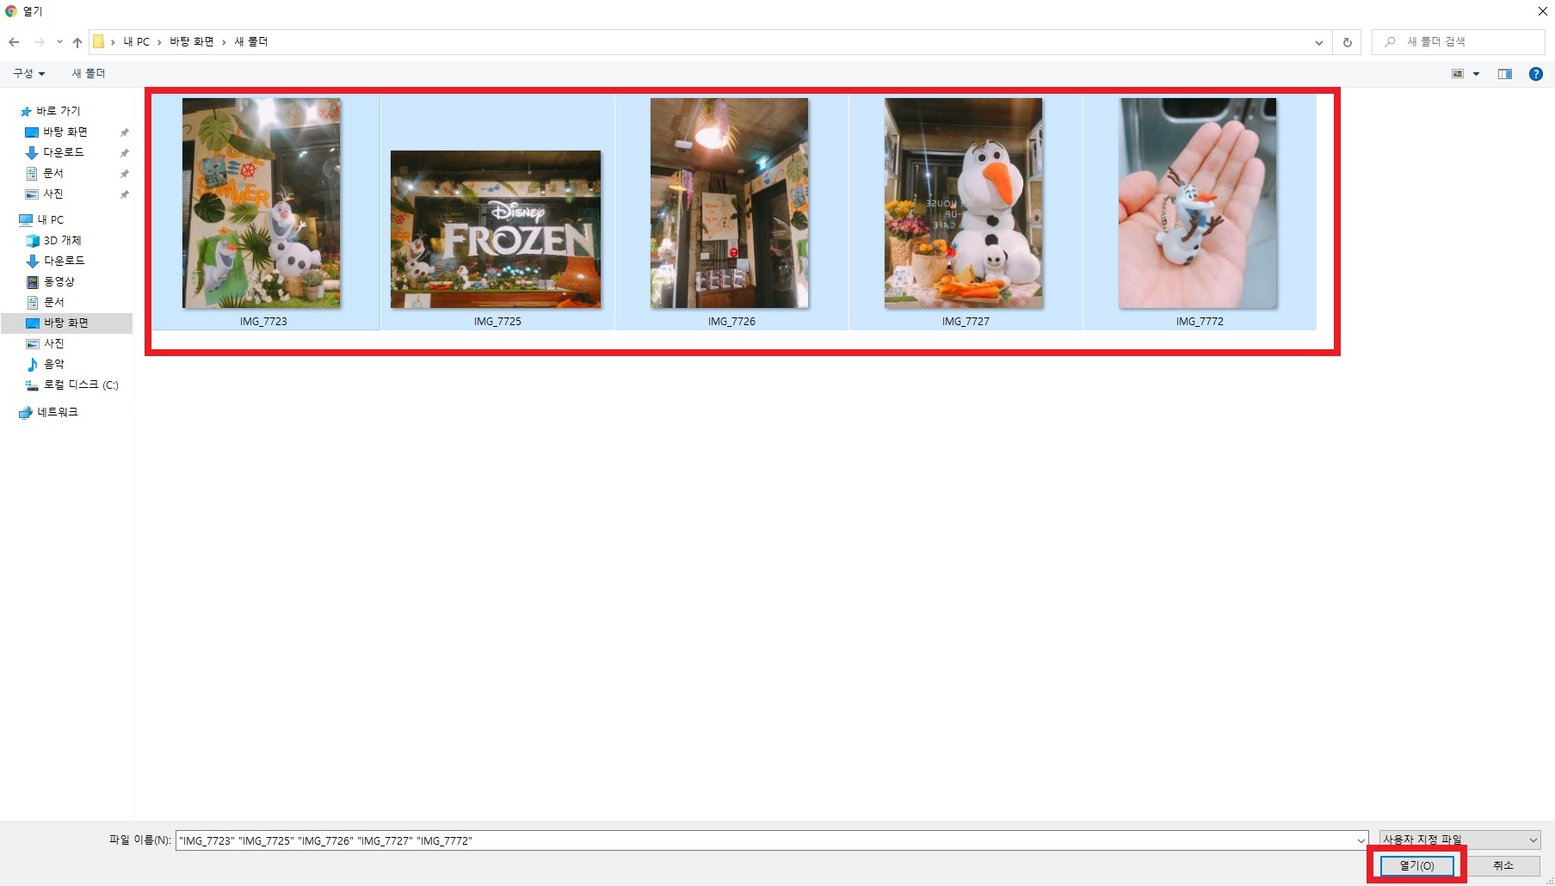Create folder with '새 폴더' button
The width and height of the screenshot is (1555, 886).
[89, 73]
